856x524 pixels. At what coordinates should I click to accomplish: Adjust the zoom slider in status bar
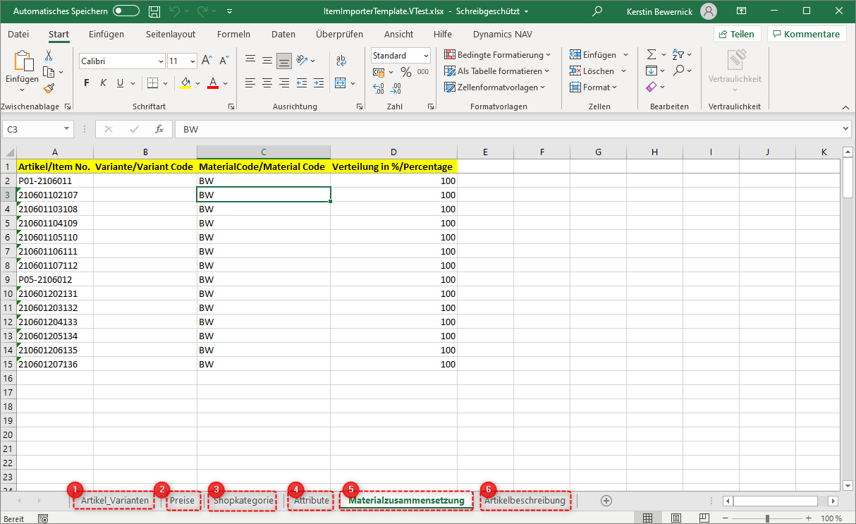(767, 518)
